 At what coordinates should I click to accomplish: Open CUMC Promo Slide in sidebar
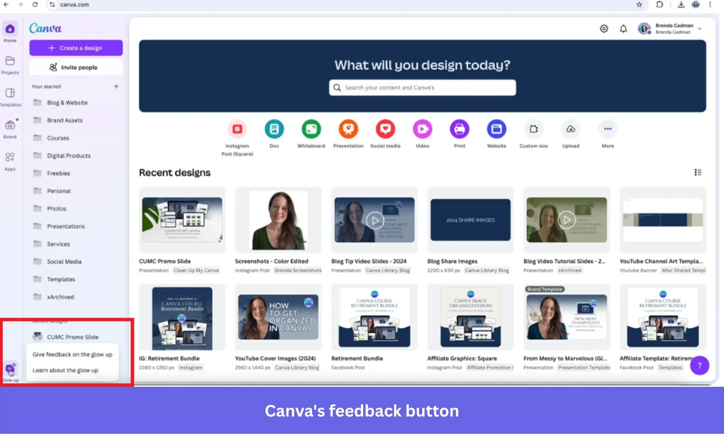pyautogui.click(x=72, y=337)
